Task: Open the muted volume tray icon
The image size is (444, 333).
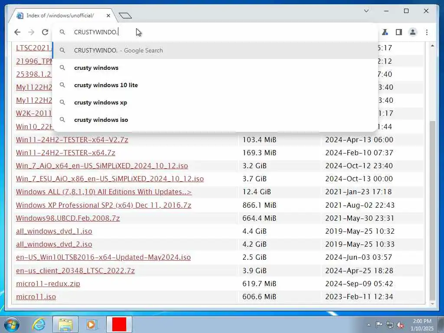Action: pos(400,325)
